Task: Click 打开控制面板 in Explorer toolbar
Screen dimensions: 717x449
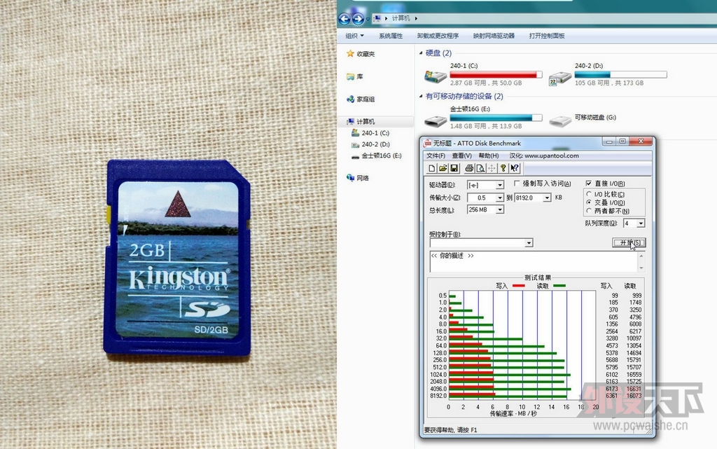Action: [547, 36]
